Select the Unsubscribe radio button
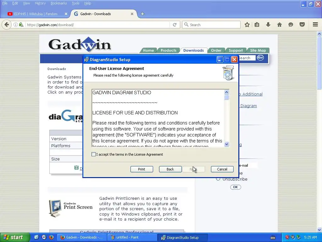The width and height of the screenshot is (322, 242). [218, 179]
